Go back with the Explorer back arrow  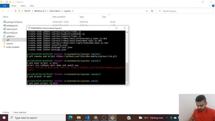3,11
